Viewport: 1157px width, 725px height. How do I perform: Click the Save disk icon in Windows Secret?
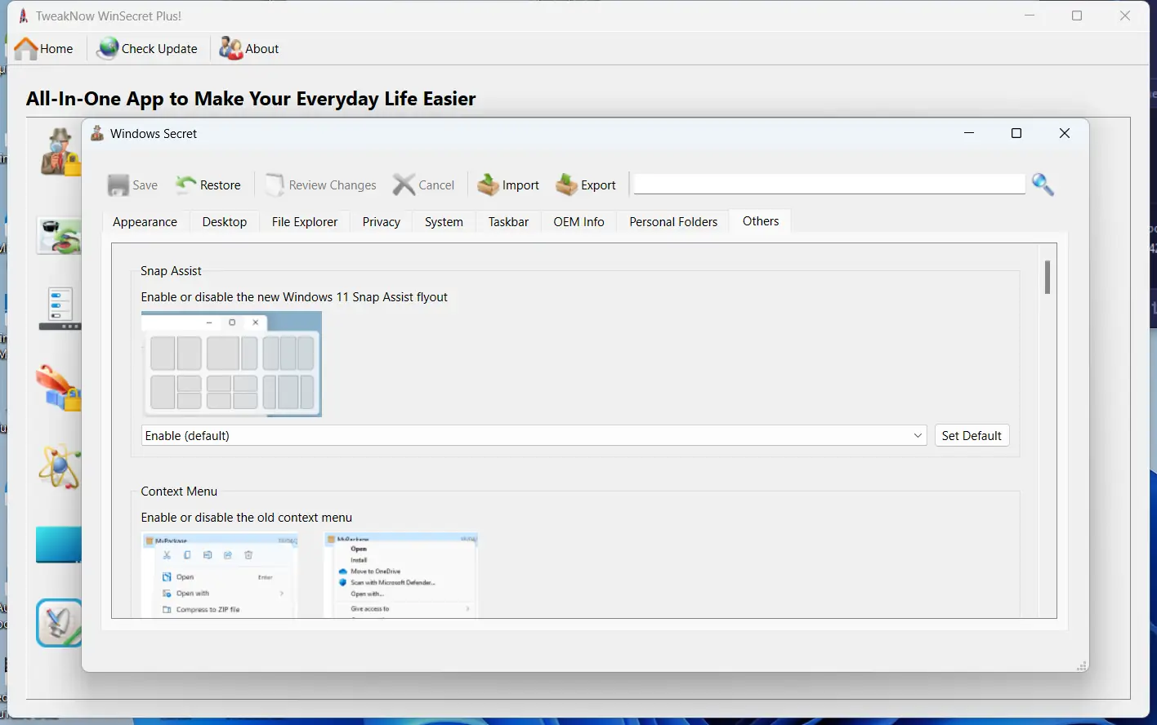[118, 185]
